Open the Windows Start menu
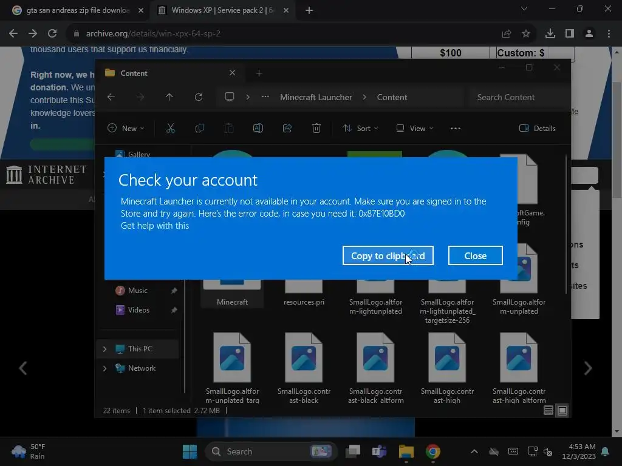622x466 pixels. (190, 451)
